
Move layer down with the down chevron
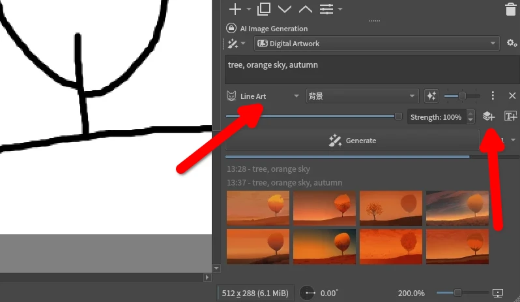pos(285,9)
